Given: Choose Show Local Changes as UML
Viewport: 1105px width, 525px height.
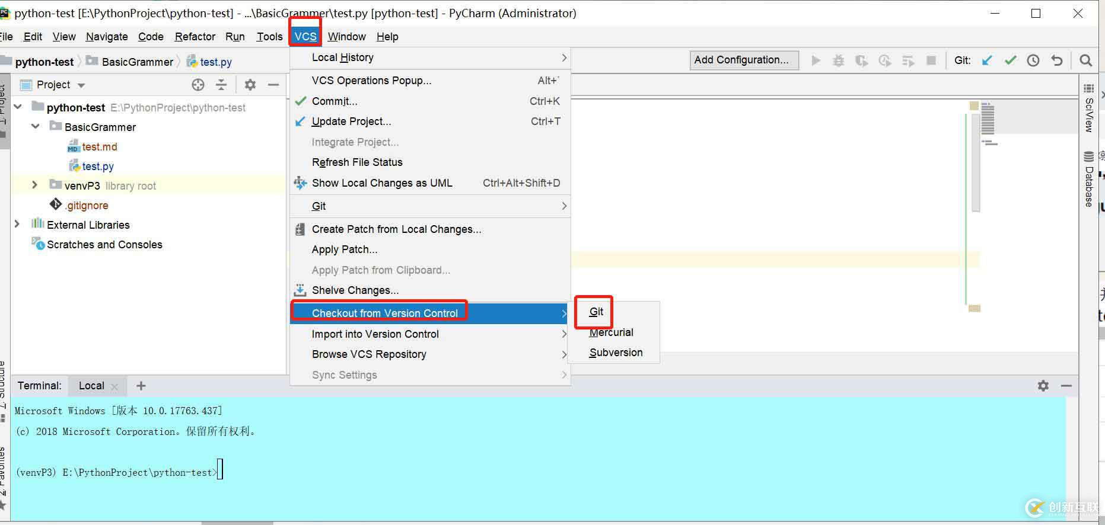Looking at the screenshot, I should (430, 183).
